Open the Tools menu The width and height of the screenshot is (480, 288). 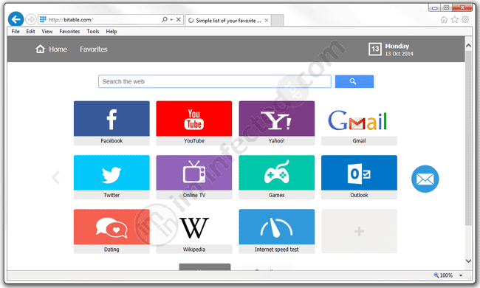tap(93, 31)
